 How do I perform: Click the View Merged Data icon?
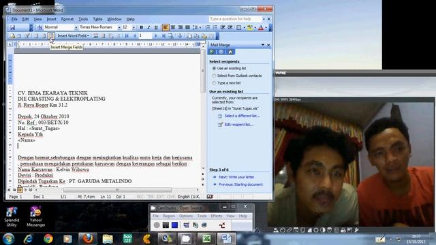pos(95,36)
